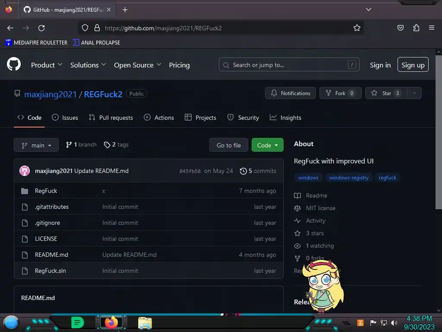Screen dimensions: 442x332
Task: Open the main branch selector dropdown
Action: point(36,145)
